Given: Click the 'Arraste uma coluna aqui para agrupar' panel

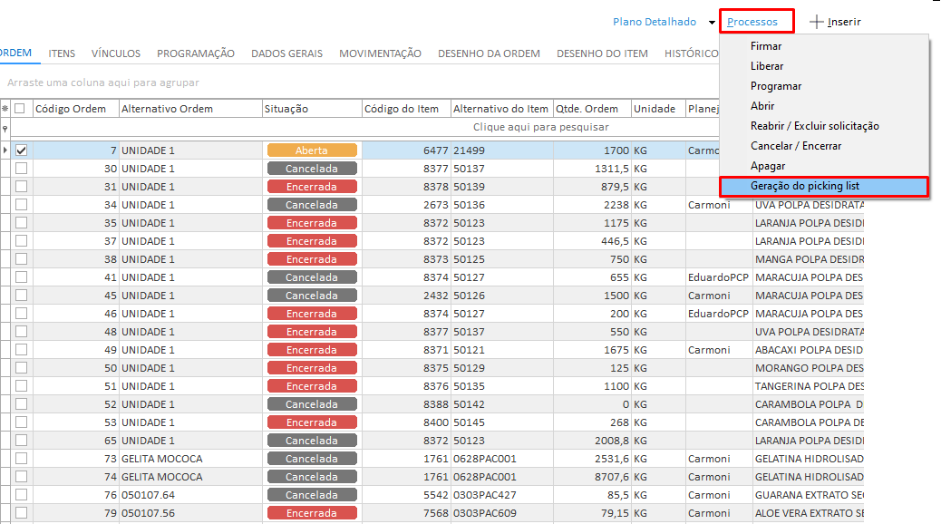Looking at the screenshot, I should tap(103, 82).
